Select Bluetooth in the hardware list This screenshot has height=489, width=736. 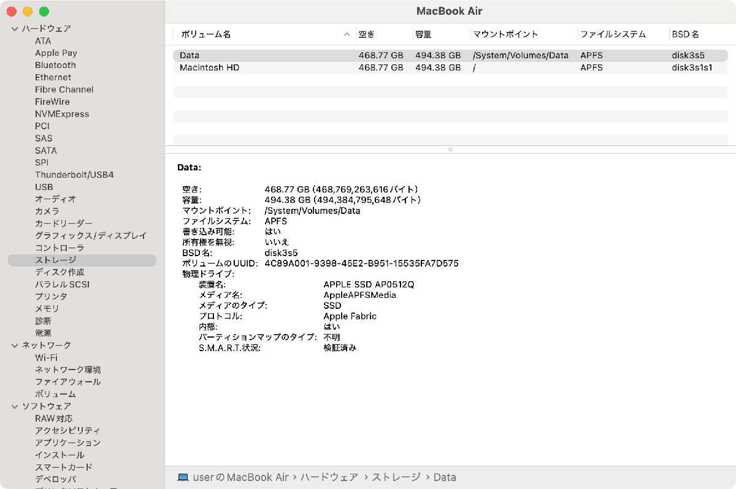pyautogui.click(x=55, y=65)
